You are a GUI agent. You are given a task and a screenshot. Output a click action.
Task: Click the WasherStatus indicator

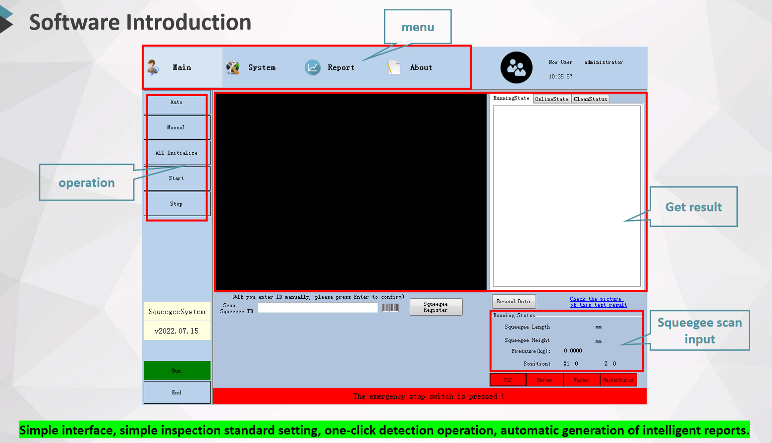618,380
